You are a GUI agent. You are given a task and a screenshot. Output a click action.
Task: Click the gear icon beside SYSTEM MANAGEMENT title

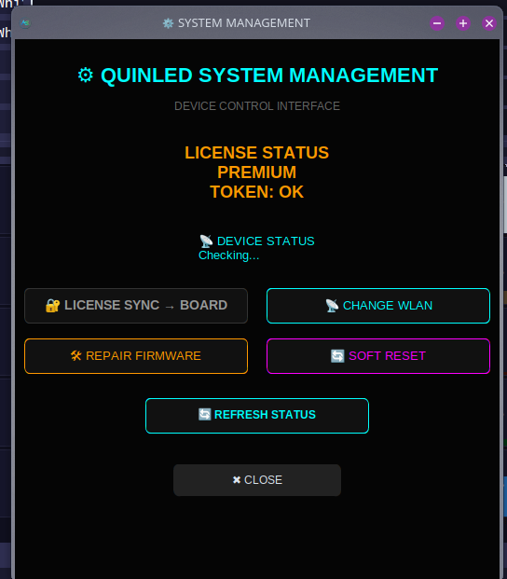coord(169,23)
